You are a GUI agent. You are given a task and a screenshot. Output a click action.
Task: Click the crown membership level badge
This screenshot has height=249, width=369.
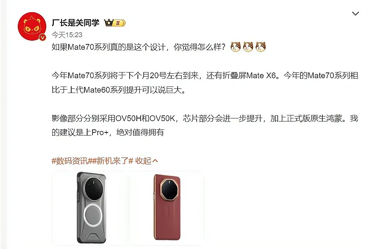pyautogui.click(x=115, y=23)
